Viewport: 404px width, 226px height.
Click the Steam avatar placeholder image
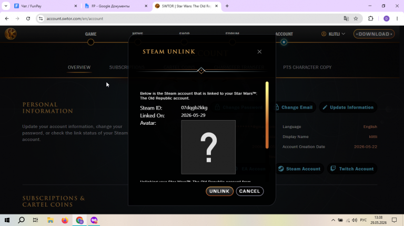208,147
